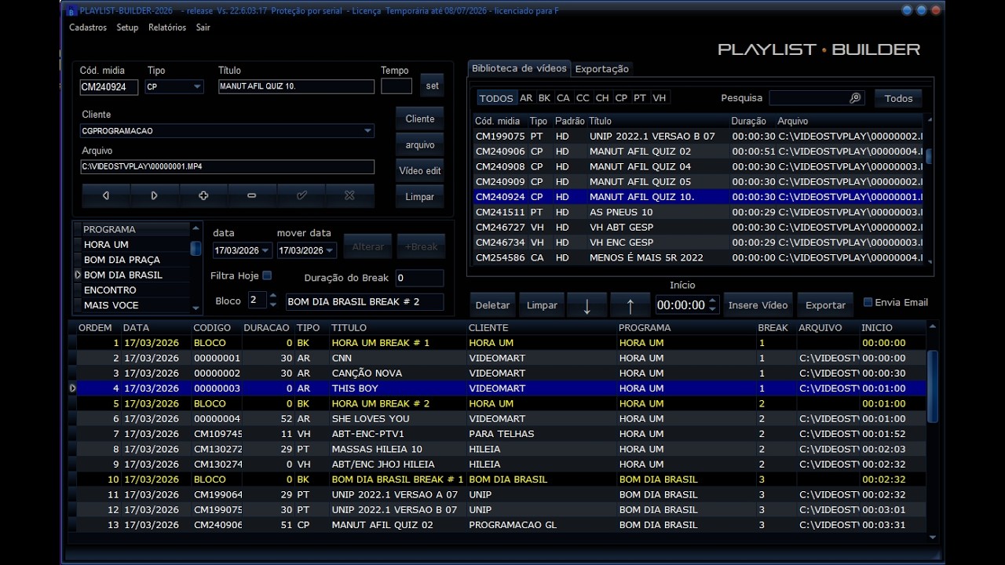Move selected playlist item down with arrow
The image size is (1005, 565).
(x=587, y=305)
